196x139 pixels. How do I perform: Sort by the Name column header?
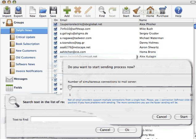(x=166, y=20)
